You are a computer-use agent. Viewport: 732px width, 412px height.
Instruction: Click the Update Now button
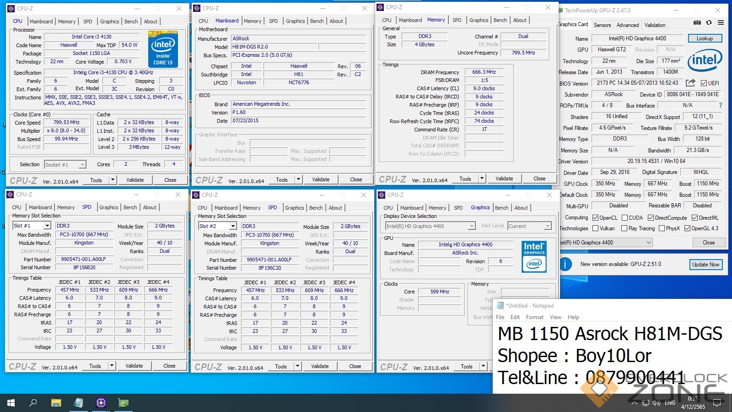tap(705, 265)
